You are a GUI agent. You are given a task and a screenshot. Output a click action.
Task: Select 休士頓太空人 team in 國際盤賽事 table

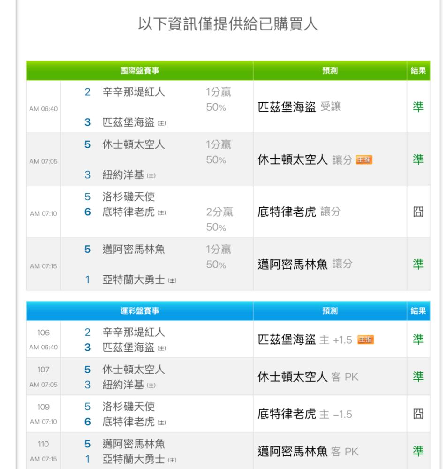133,144
